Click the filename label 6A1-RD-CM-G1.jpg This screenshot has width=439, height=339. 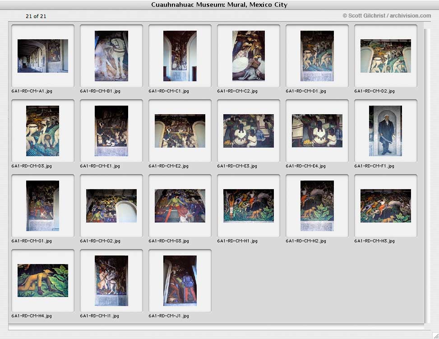32,241
